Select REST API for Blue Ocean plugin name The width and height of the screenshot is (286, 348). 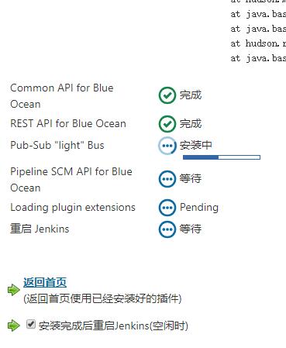pyautogui.click(x=68, y=123)
